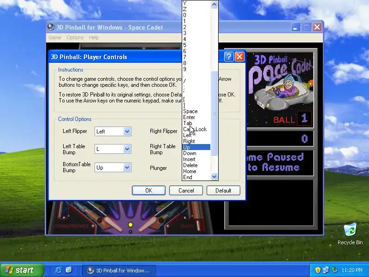The image size is (369, 277).
Task: Click the 3D Pinball taskbar button
Action: (119, 271)
